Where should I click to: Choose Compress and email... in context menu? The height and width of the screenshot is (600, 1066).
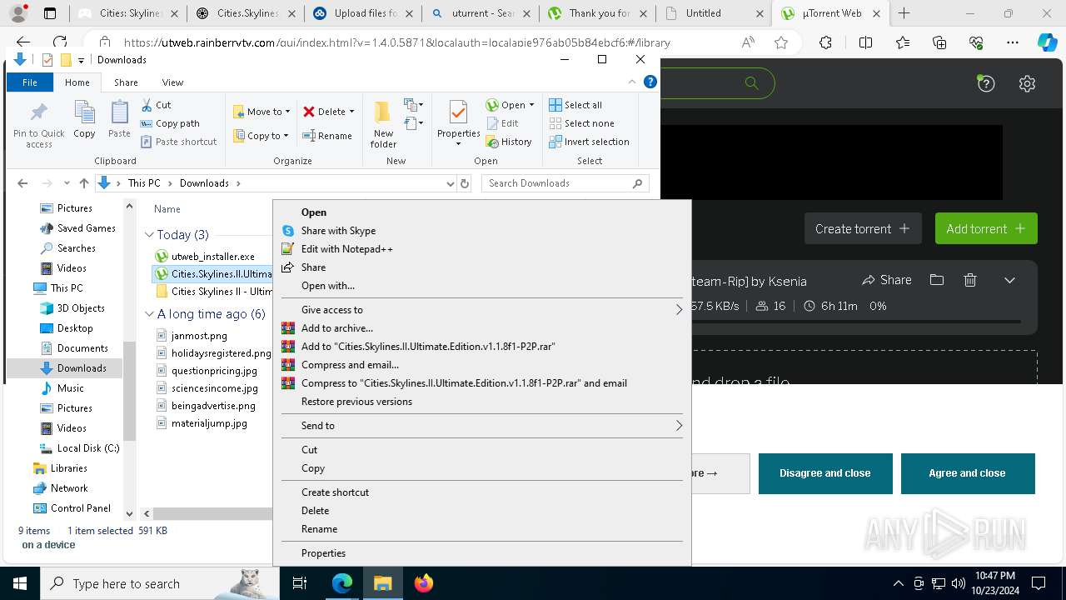coord(350,365)
